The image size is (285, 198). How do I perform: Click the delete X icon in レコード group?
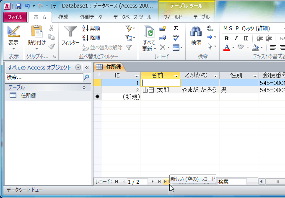(163, 48)
